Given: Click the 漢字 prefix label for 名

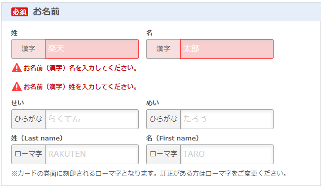Looking at the screenshot, I should coord(163,49).
